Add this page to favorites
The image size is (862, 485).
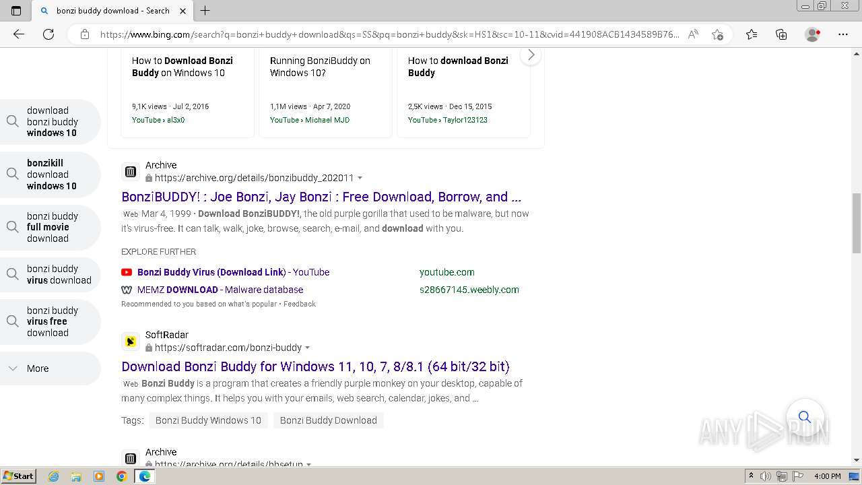pos(717,34)
